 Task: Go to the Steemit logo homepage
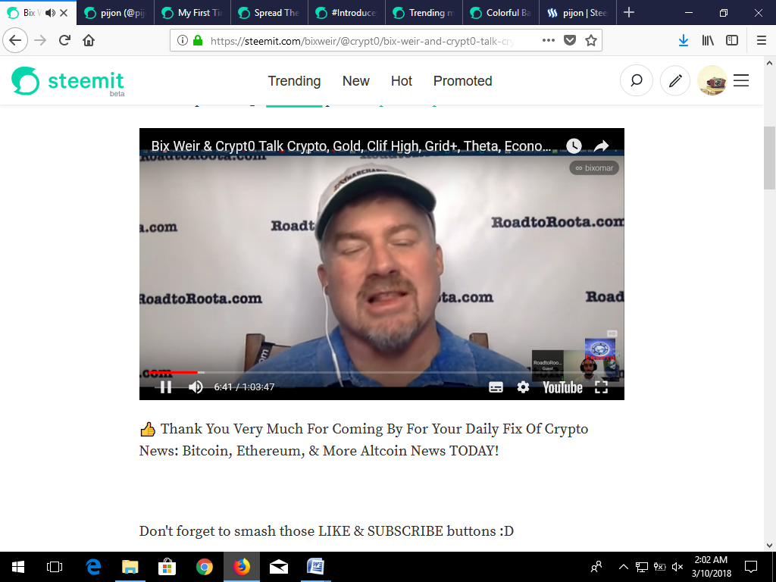coord(67,80)
